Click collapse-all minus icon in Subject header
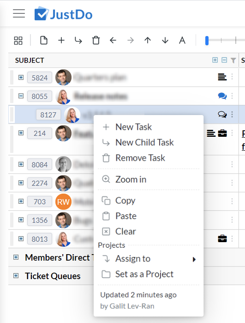245x323 pixels. (224, 60)
